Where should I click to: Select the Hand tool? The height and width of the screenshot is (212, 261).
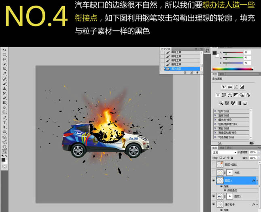[x=4, y=147]
